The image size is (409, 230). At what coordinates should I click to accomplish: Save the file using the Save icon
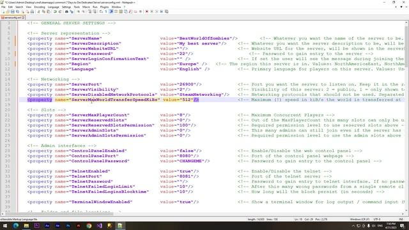tap(13, 11)
